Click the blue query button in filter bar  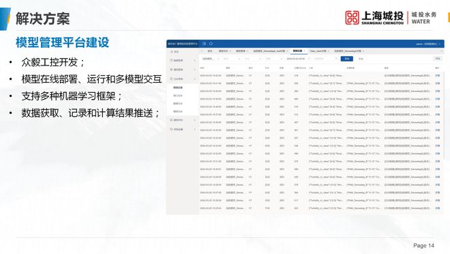(x=346, y=59)
